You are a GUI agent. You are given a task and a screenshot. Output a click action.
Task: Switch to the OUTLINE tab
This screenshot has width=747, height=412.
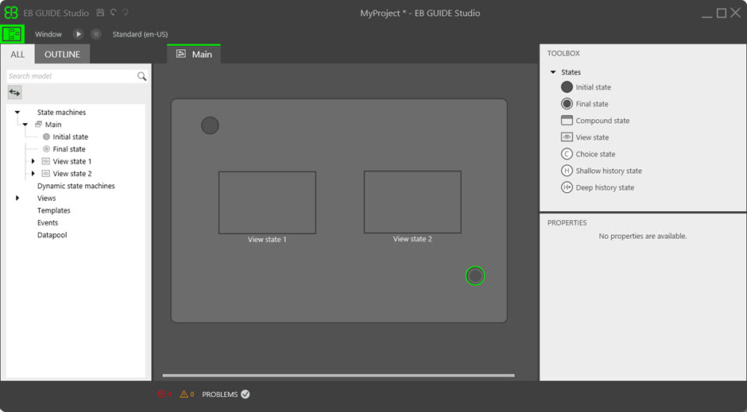coord(63,54)
